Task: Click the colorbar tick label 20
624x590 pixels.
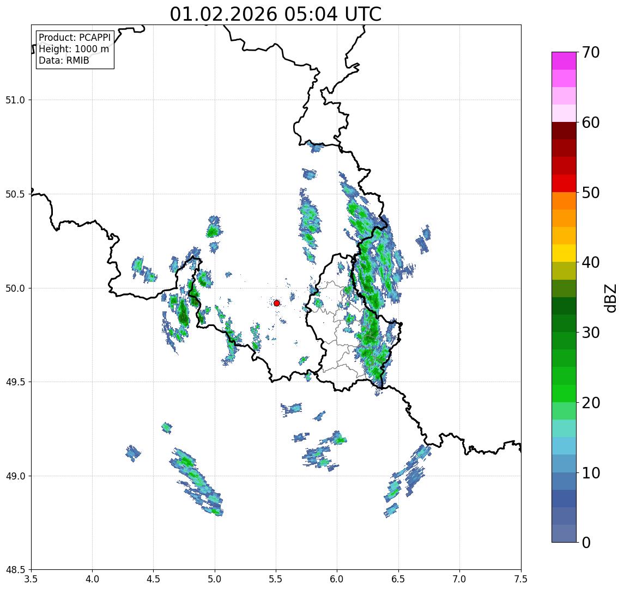Action: click(591, 403)
